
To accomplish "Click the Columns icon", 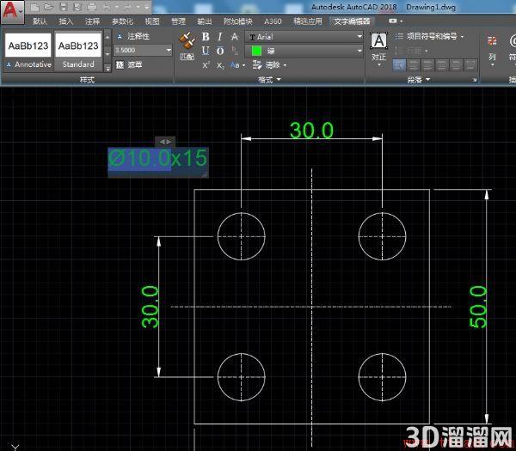I will point(492,49).
